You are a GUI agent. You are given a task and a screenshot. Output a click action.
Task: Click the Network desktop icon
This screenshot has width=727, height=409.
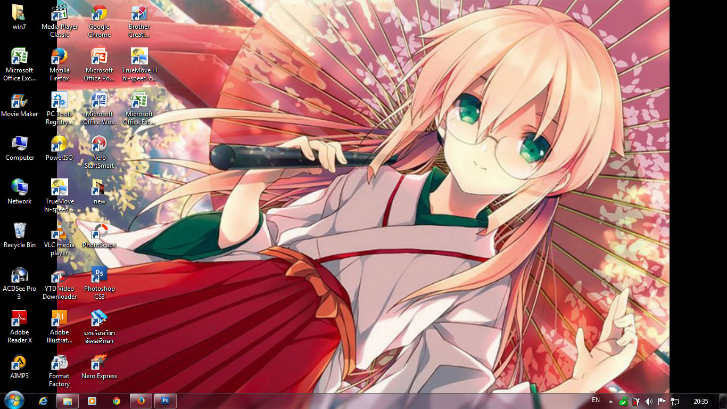19,192
